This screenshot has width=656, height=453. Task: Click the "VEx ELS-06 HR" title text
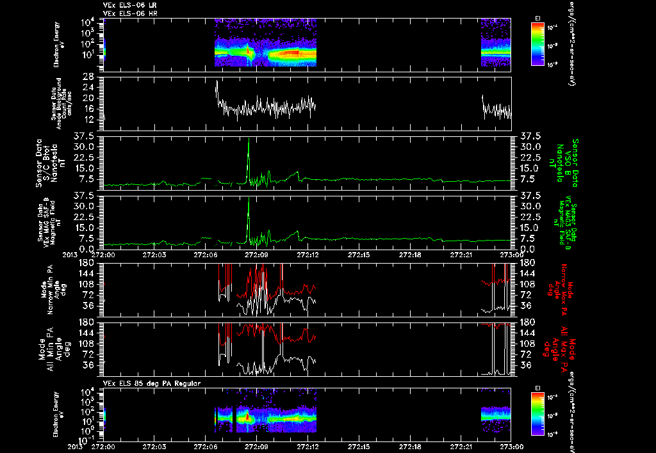coord(129,13)
